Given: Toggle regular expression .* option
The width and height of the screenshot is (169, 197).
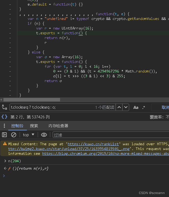Looking at the screenshot, I should tap(143, 108).
